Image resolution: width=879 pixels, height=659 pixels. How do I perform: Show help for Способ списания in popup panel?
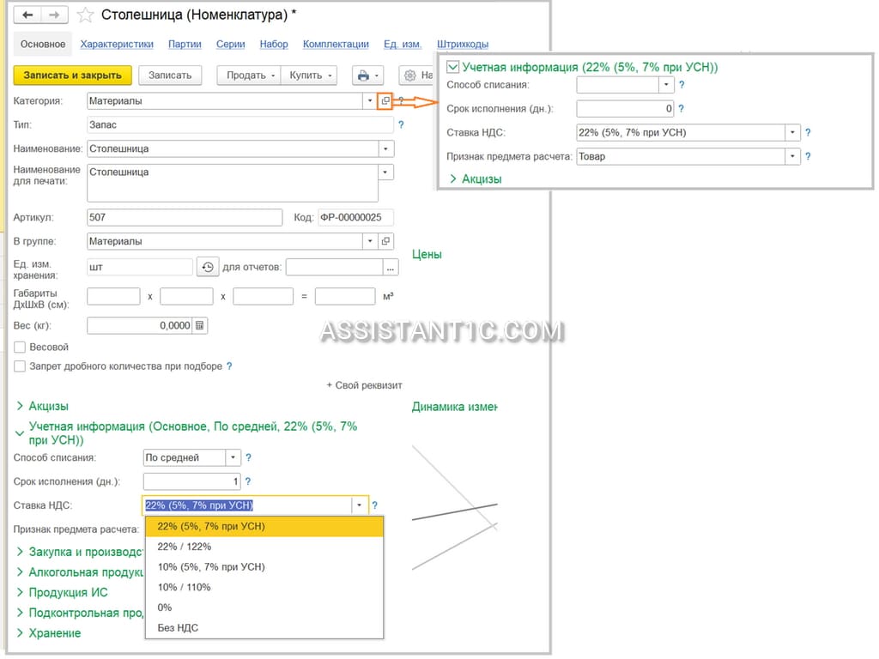pyautogui.click(x=682, y=85)
